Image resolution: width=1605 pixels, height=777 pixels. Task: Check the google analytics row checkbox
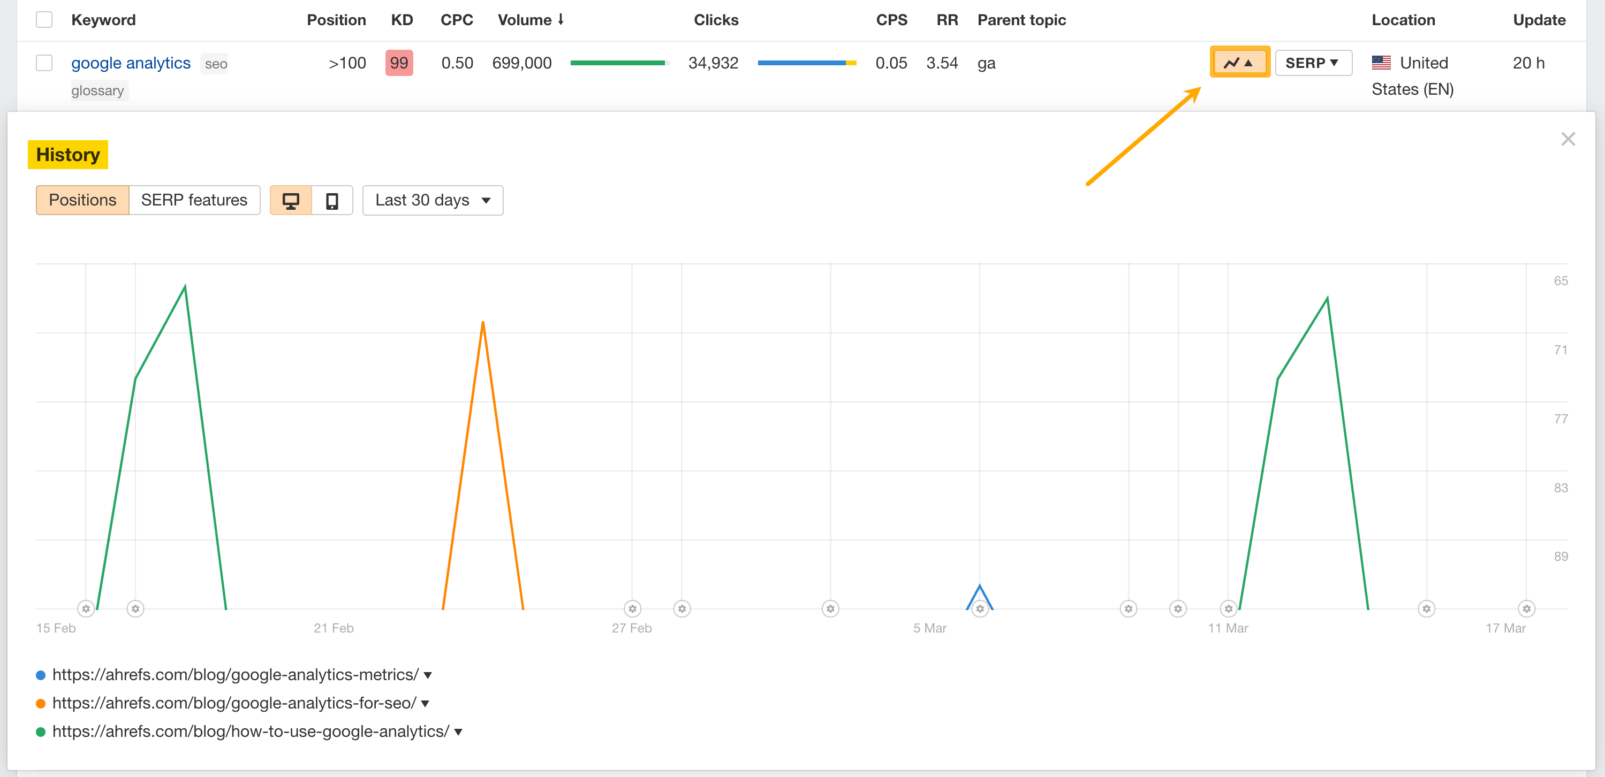pyautogui.click(x=43, y=63)
